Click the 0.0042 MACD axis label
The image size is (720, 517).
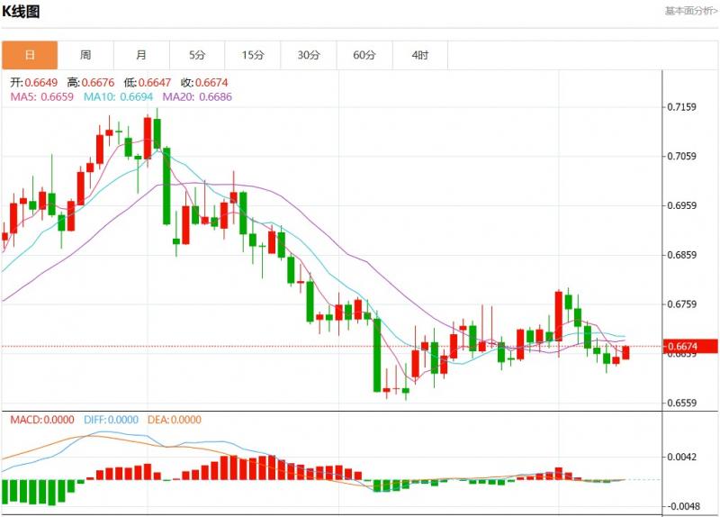[x=681, y=458]
